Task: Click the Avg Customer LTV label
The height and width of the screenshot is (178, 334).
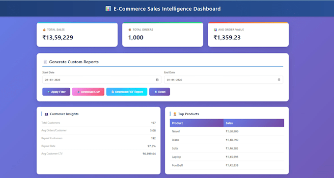Action: 52,153
